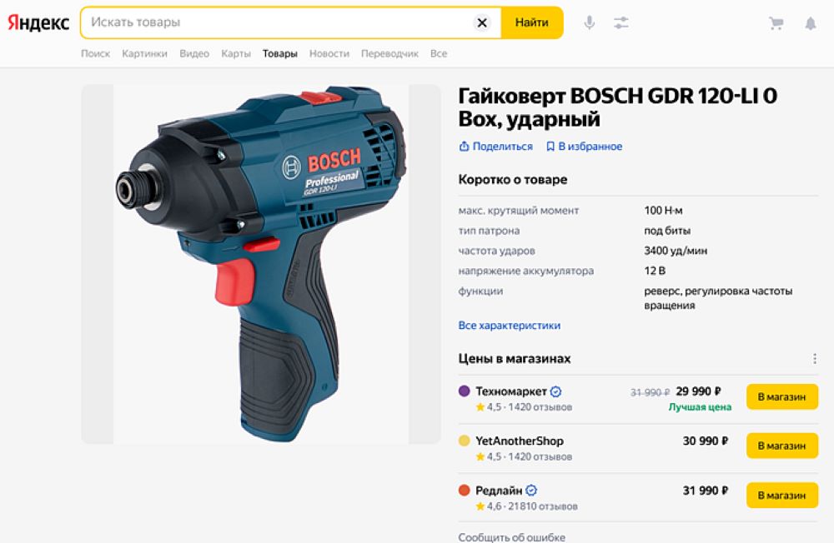Click the реверс, регулировка частоты вращения value
This screenshot has height=543, width=834.
pos(718,298)
